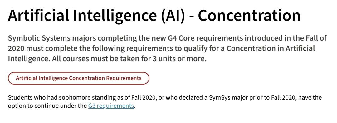Follow the G3 requirements link
337x123 pixels.
click(111, 106)
